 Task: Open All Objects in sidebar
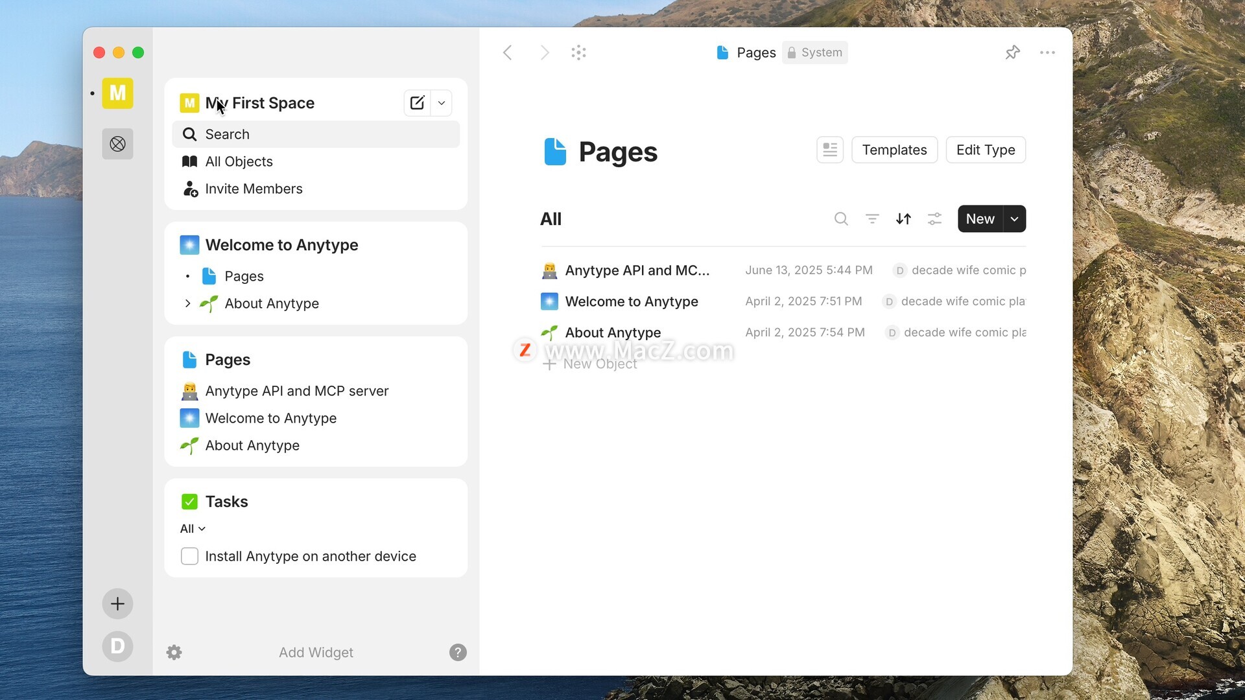tap(239, 161)
